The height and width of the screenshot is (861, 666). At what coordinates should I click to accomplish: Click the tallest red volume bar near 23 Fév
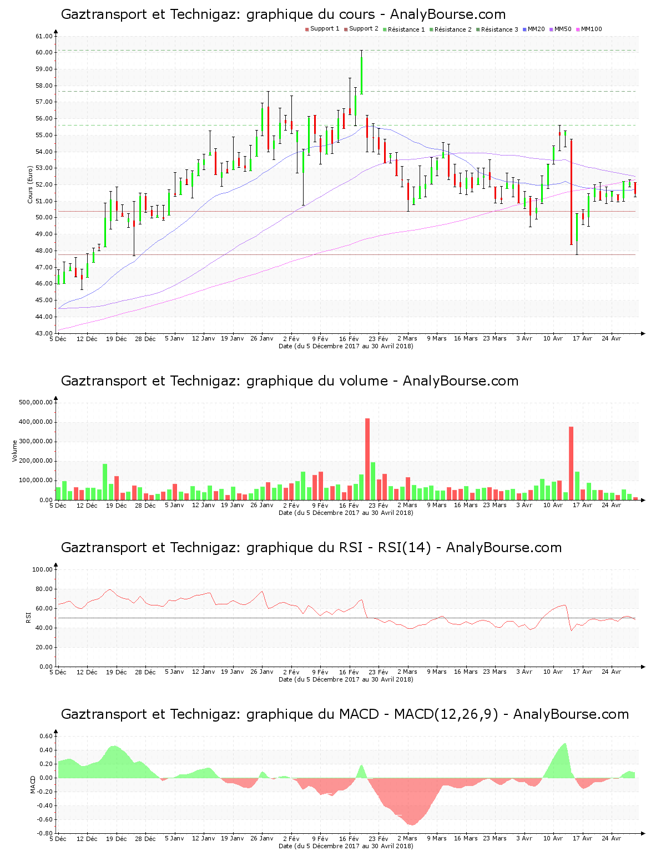point(367,459)
